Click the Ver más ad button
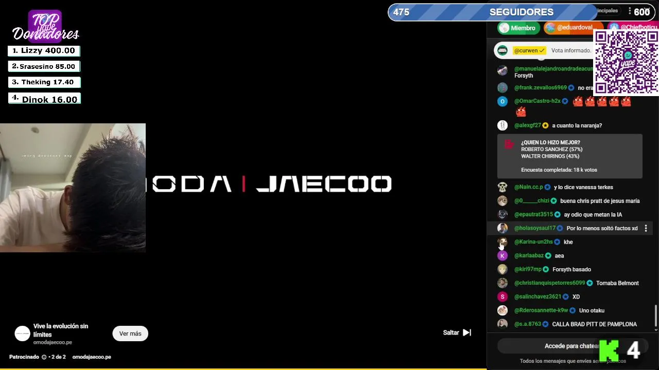 click(130, 334)
